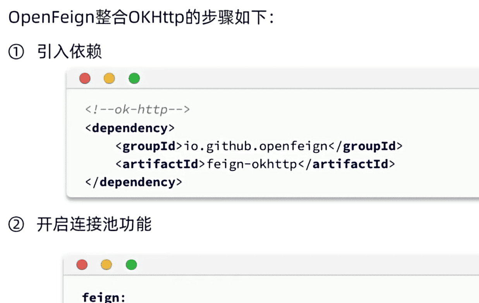Click the 'feign-okhttp' artifact ID value
Viewport: 479px width, 303px height.
pyautogui.click(x=252, y=164)
